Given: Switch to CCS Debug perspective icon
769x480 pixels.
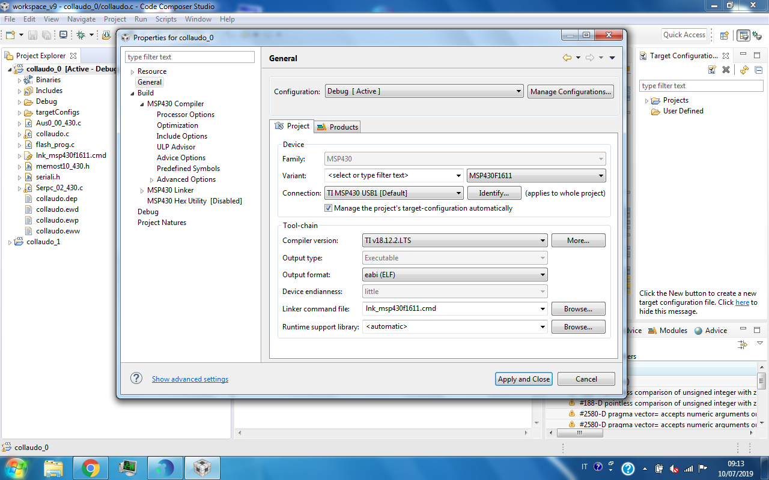Looking at the screenshot, I should (x=756, y=35).
